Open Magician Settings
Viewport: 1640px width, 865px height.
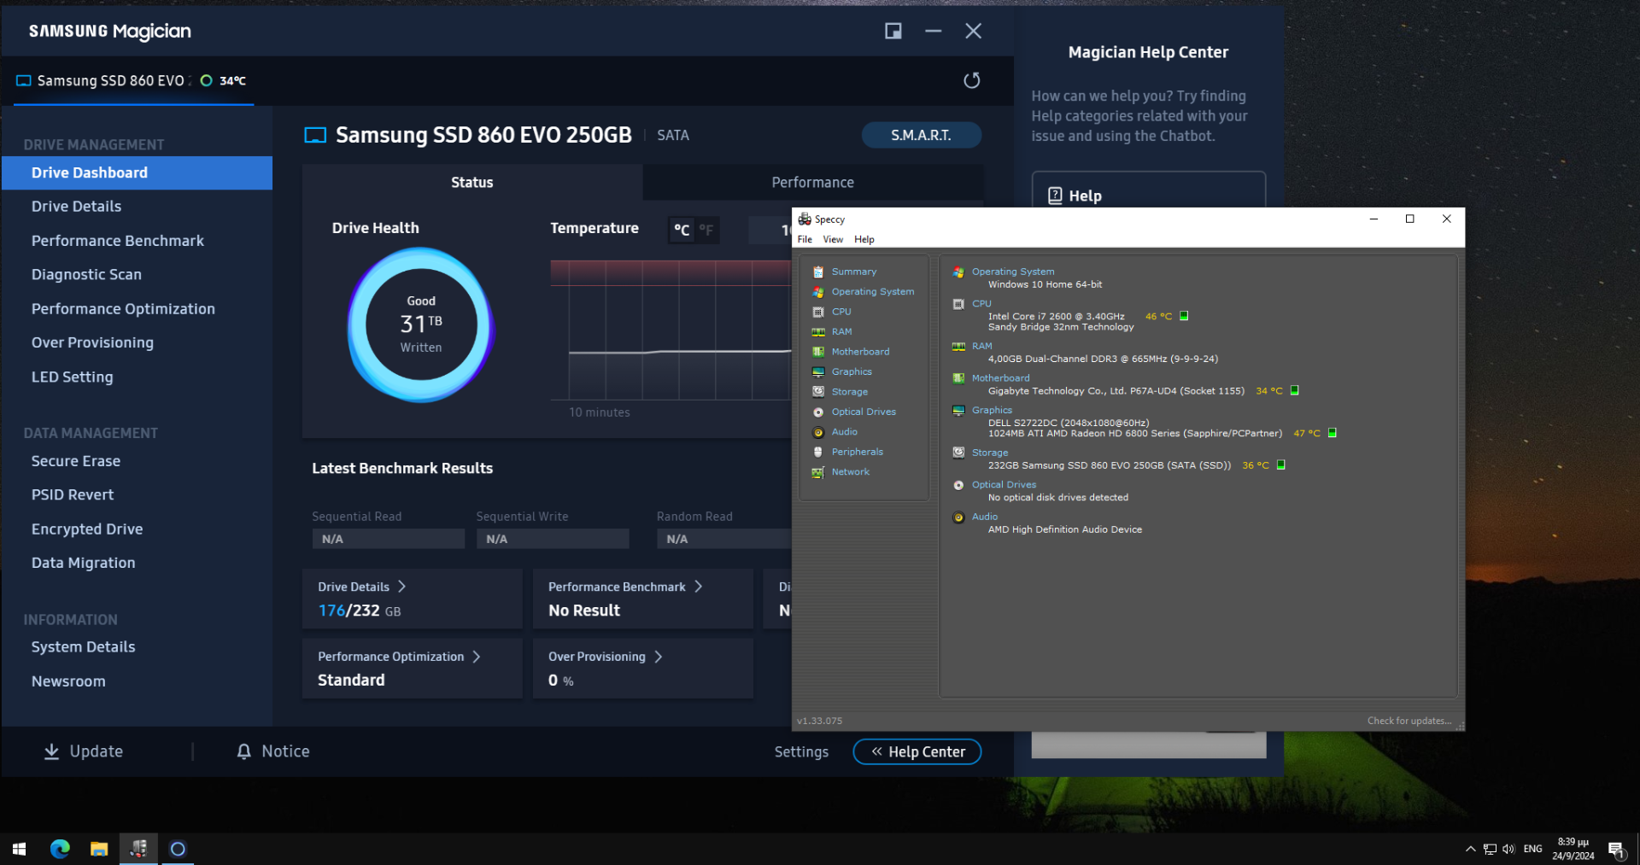[x=801, y=751]
